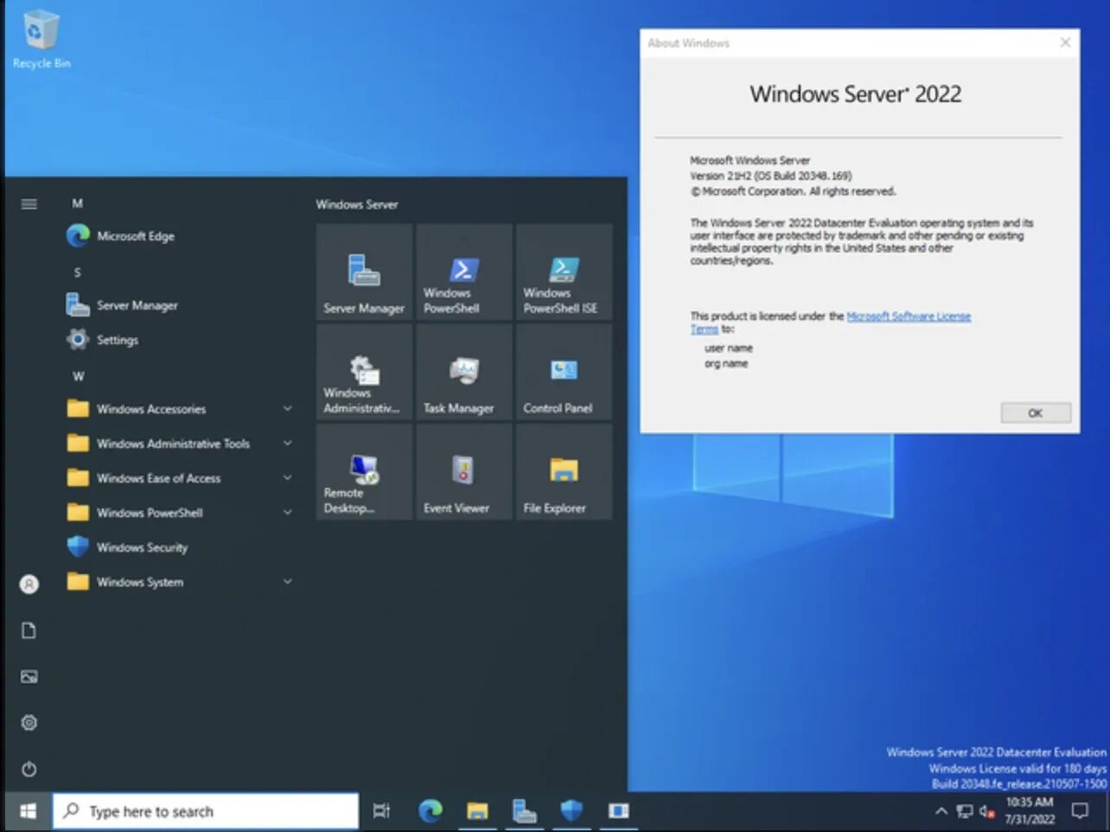Expand the Start menu hamburger icon

[x=29, y=204]
